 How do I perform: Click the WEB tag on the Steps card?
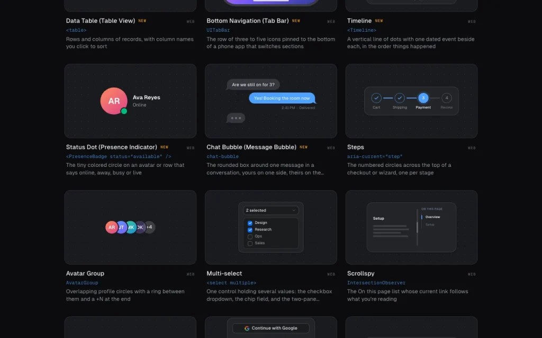[x=472, y=148]
